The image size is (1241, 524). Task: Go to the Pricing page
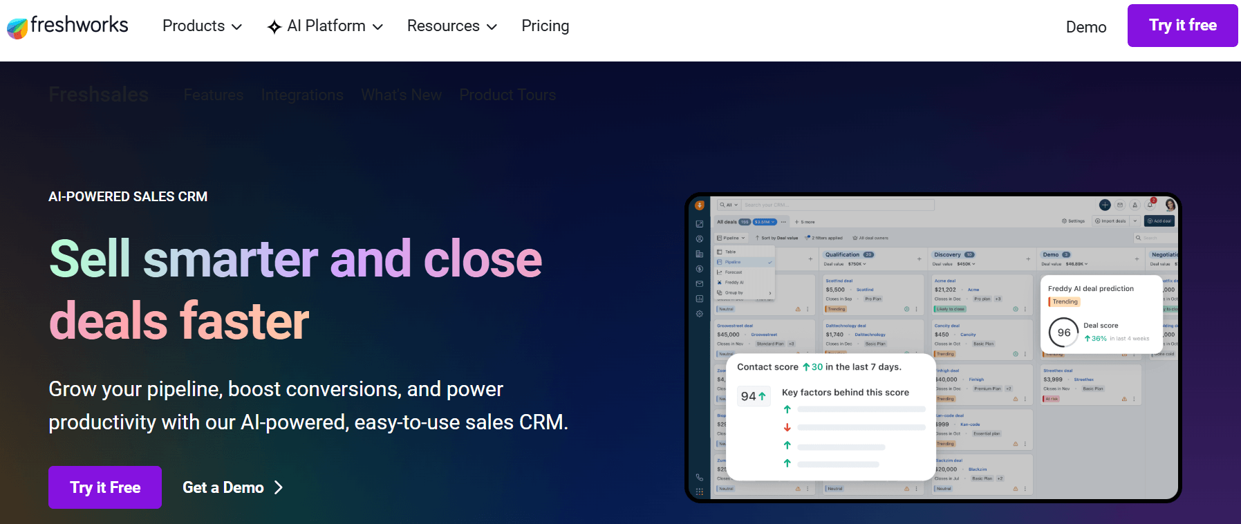[545, 26]
